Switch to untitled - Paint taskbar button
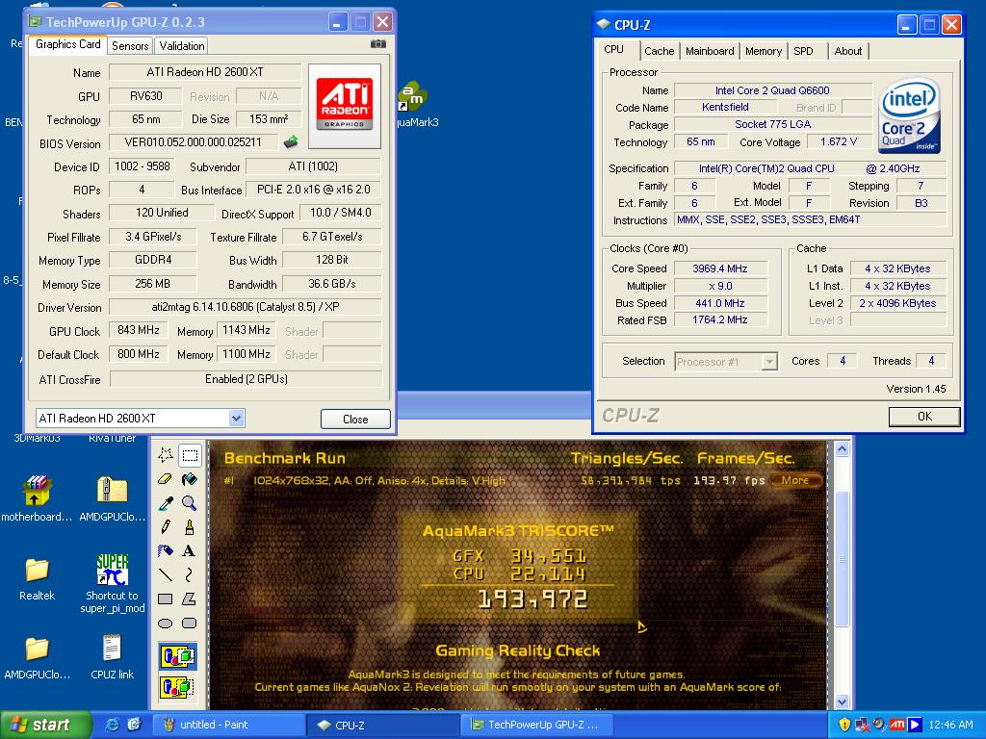 click(x=229, y=725)
